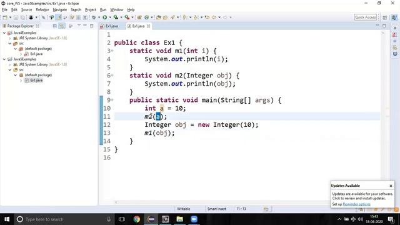Viewport: 400px width, 225px height.
Task: Maximize the editor area
Action: 384,26
